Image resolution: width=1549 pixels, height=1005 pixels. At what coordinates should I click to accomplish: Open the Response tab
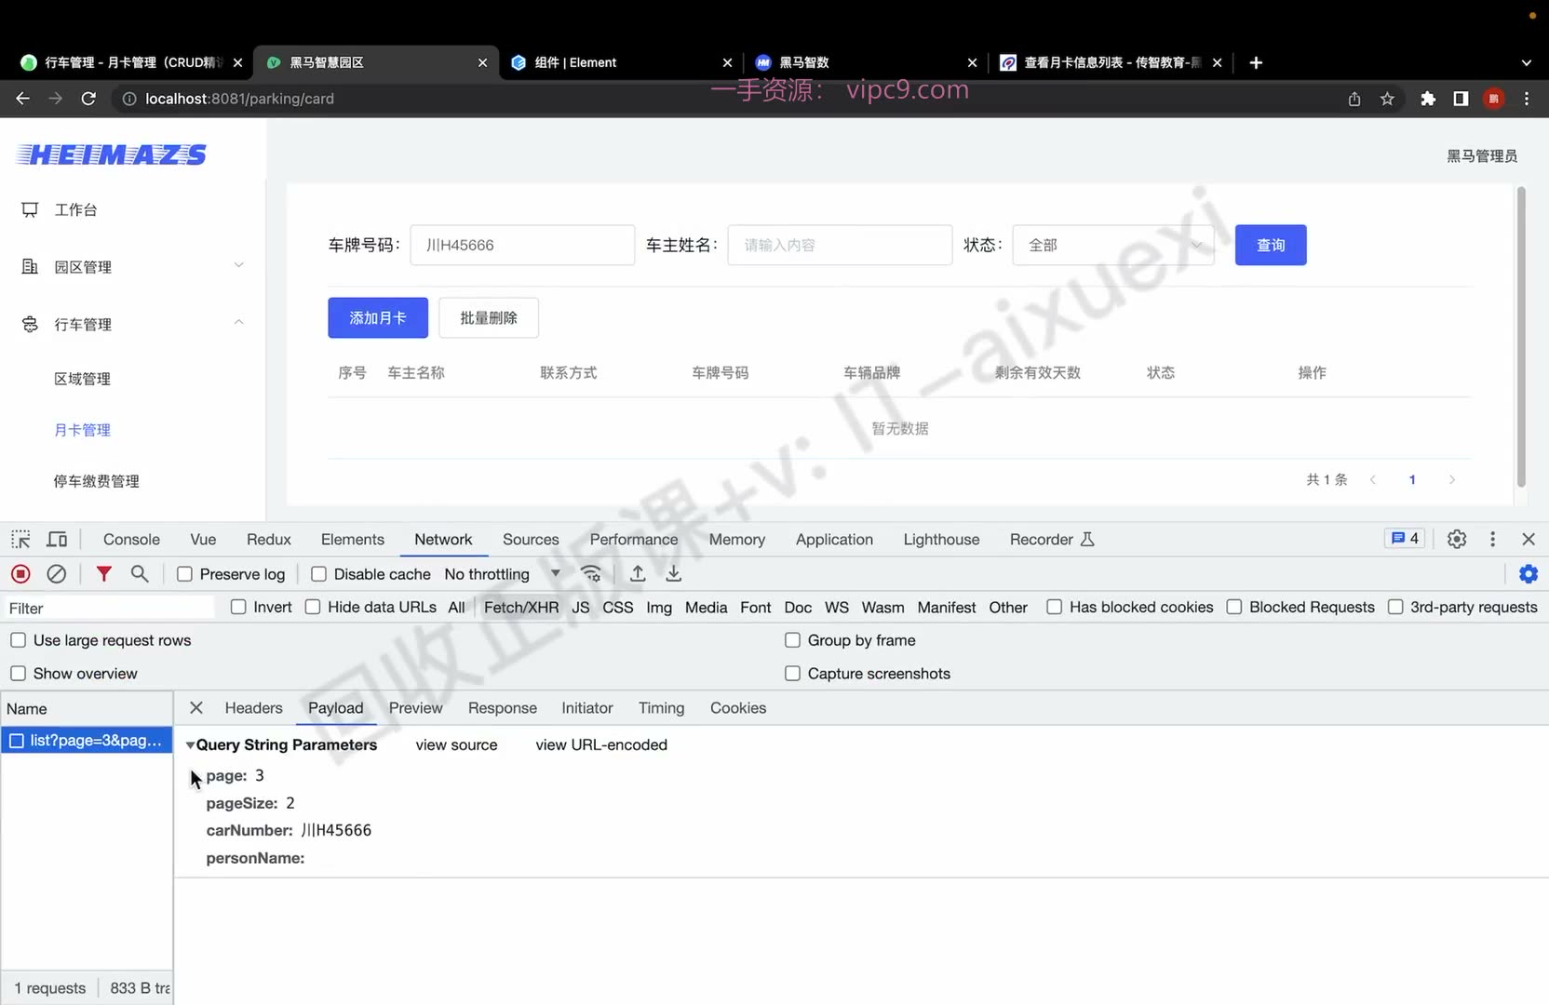click(503, 708)
